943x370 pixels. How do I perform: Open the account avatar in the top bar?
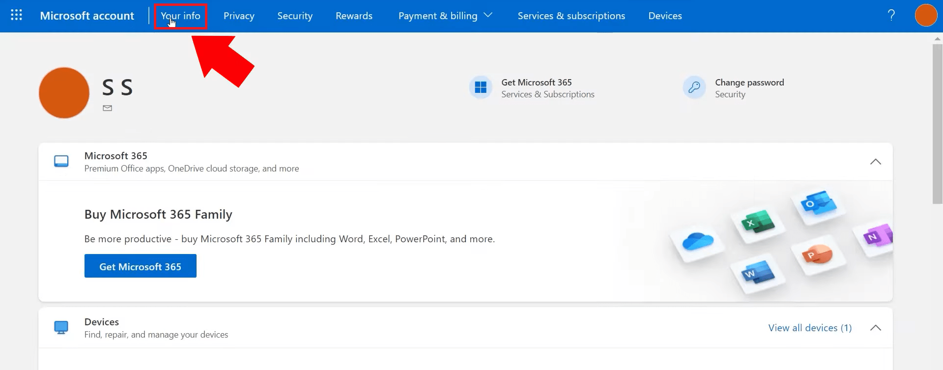tap(926, 15)
